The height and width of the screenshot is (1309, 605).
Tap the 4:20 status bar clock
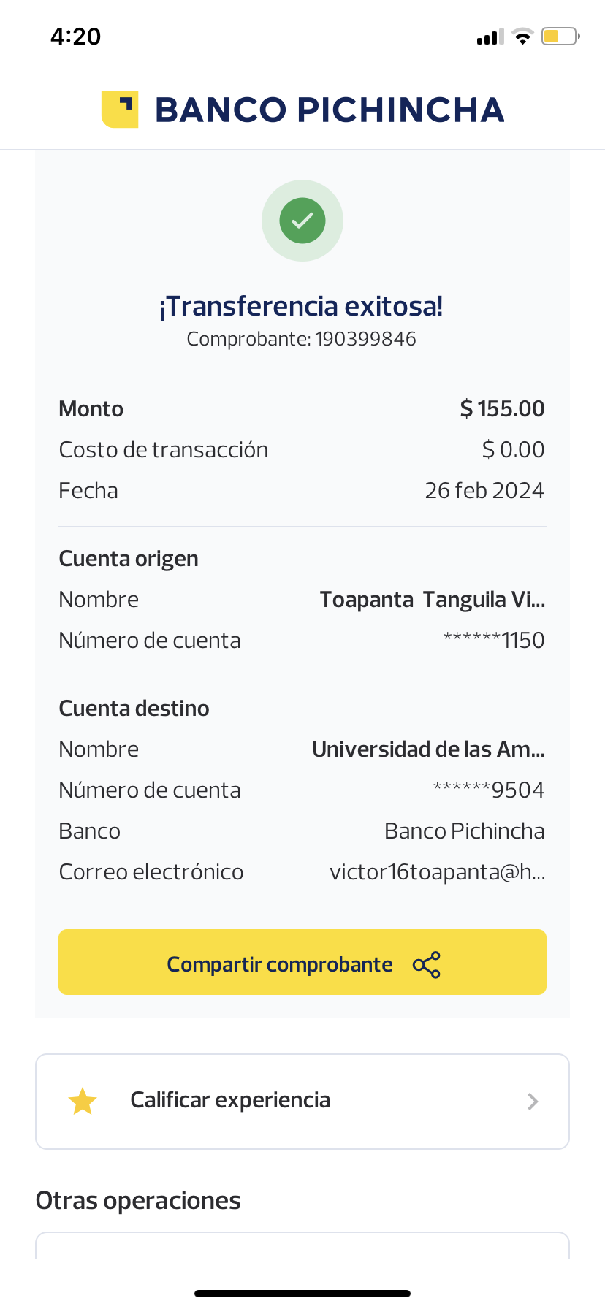point(76,37)
